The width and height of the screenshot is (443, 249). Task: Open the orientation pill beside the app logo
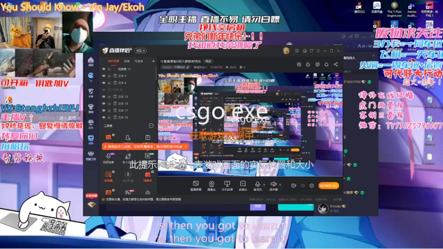(x=141, y=50)
